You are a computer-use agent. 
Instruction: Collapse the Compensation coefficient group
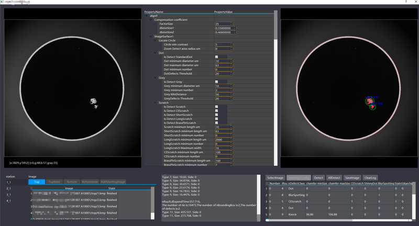pos(150,19)
